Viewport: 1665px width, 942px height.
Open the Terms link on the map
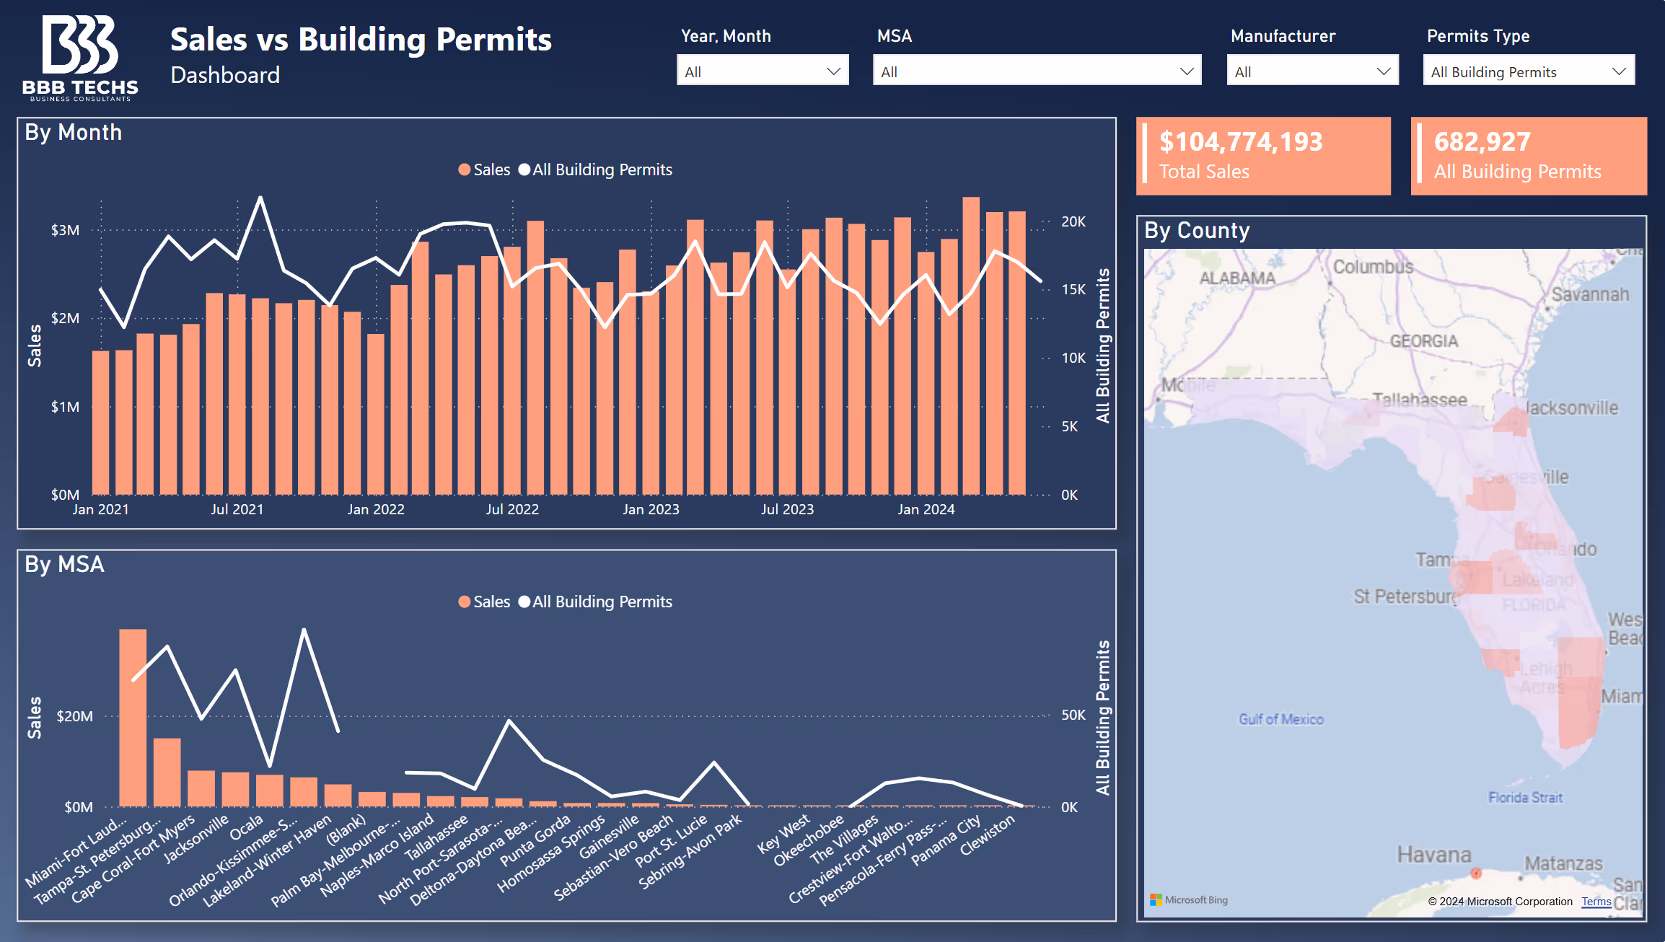[x=1596, y=902]
